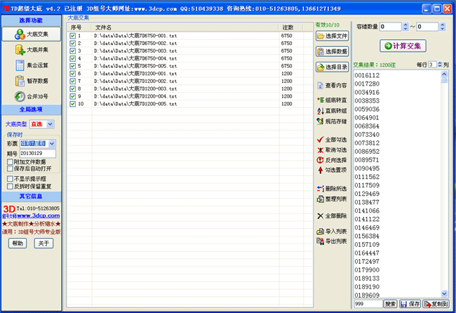Open the 大底类型 dropdown
Screen dimensions: 456x313
click(51, 124)
